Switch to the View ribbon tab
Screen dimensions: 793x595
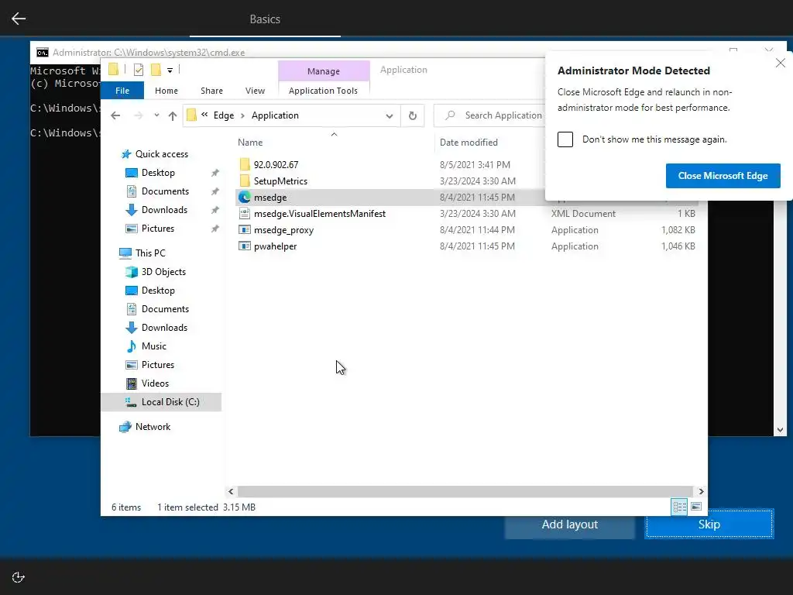pos(255,91)
